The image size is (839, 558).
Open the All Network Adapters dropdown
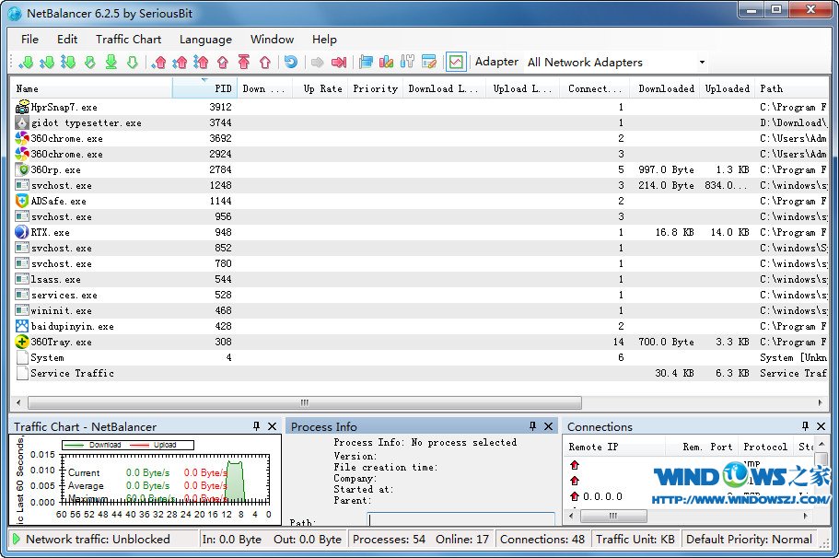tap(702, 63)
